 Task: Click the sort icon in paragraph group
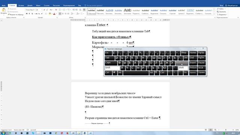81,10
